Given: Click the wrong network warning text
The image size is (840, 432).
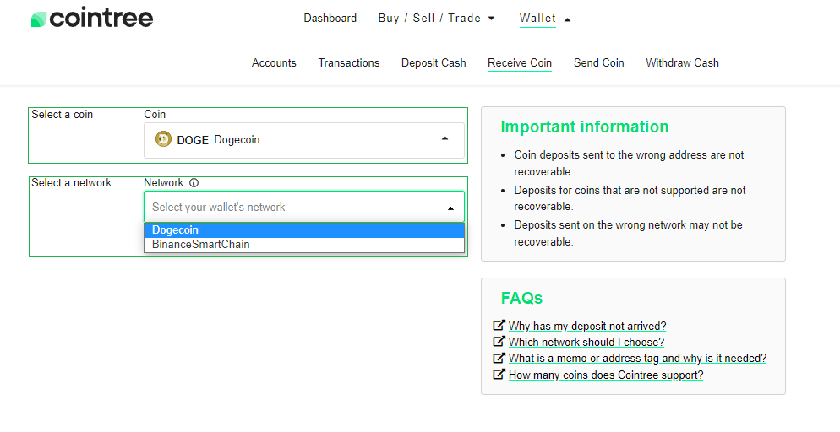Looking at the screenshot, I should pos(628,233).
